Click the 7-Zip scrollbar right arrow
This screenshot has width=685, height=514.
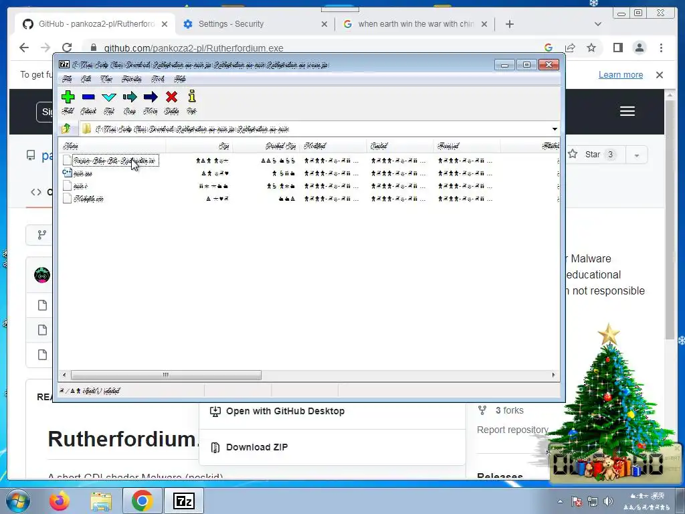[553, 375]
